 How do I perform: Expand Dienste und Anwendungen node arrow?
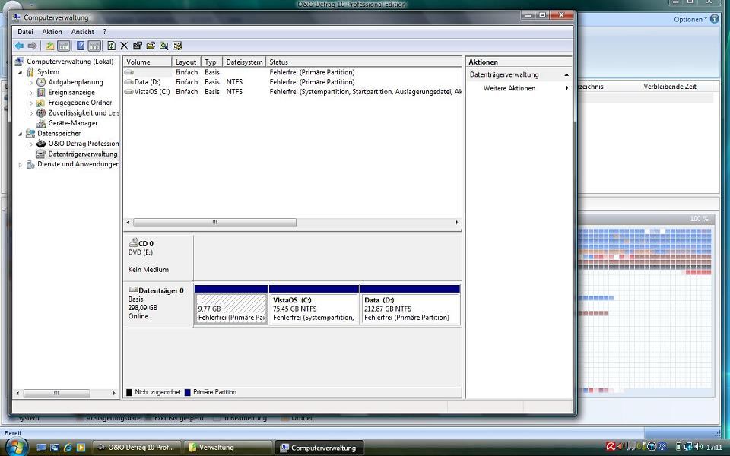[x=20, y=164]
